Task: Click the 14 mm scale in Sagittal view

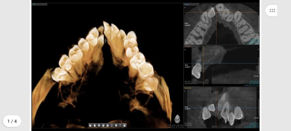Action: pos(256,76)
